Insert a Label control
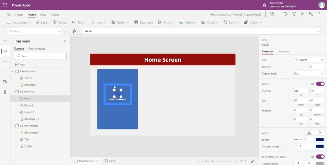Viewport: 327px width, 165px height. point(42,23)
